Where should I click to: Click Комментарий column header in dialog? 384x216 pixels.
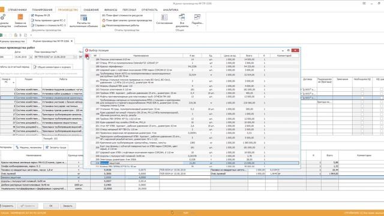(x=284, y=56)
